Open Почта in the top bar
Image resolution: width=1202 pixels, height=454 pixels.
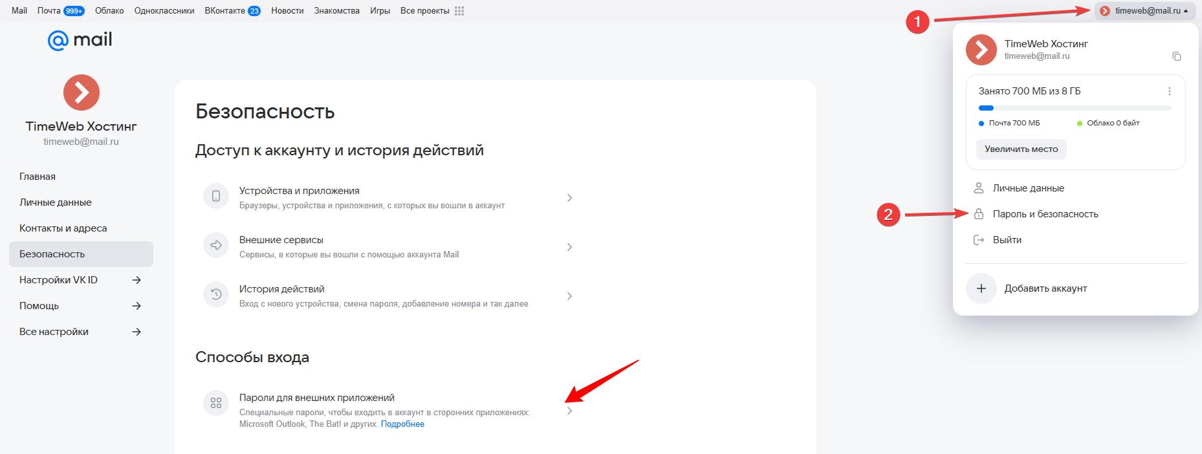[49, 11]
